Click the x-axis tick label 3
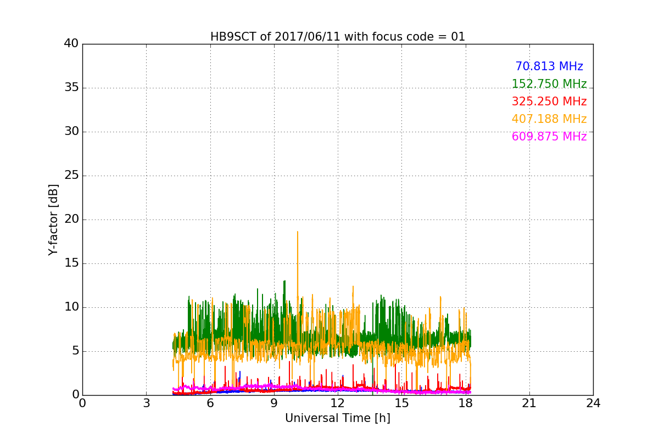Image resolution: width=659 pixels, height=439 pixels. (146, 403)
